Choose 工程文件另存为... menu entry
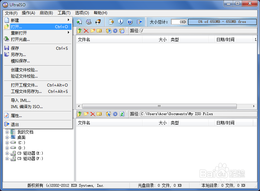Viewport: 260px width, 191px height. click(38, 91)
